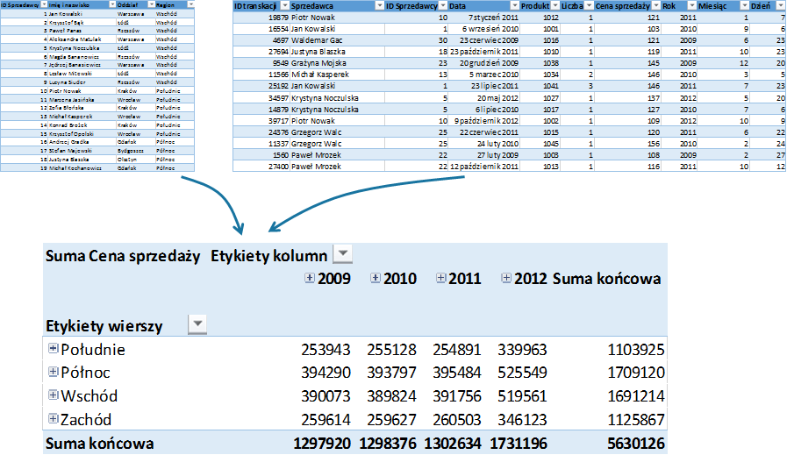Select the Suma końcowa column header
This screenshot has width=787, height=455.
click(606, 279)
